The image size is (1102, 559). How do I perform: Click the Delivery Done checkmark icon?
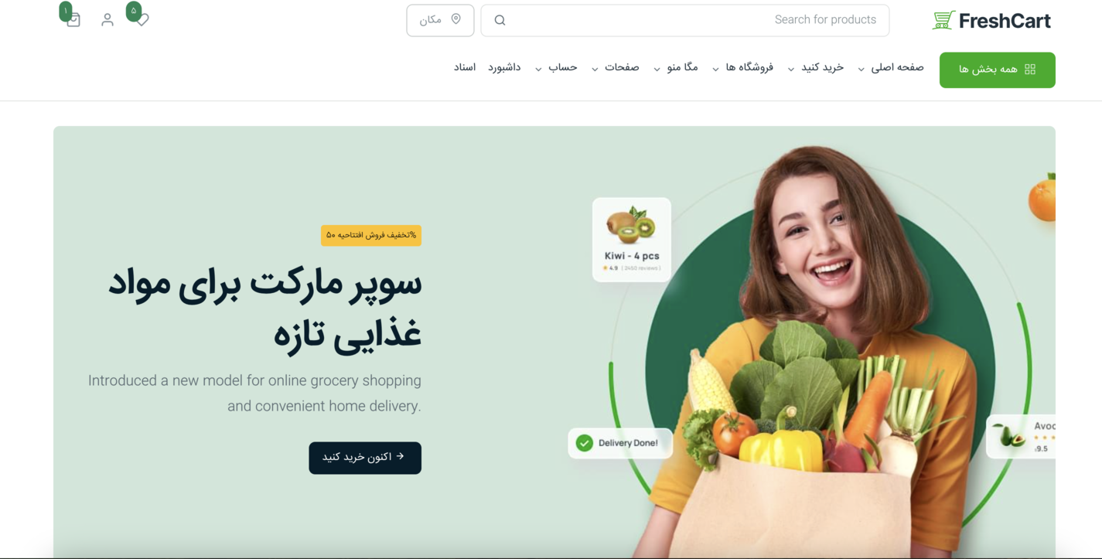click(585, 443)
